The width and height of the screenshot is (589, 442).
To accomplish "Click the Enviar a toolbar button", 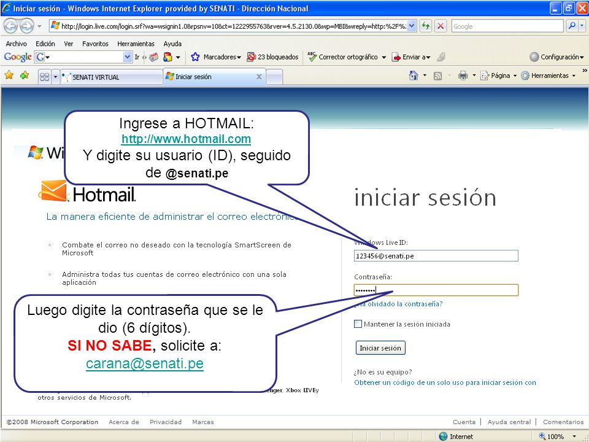I will (410, 56).
